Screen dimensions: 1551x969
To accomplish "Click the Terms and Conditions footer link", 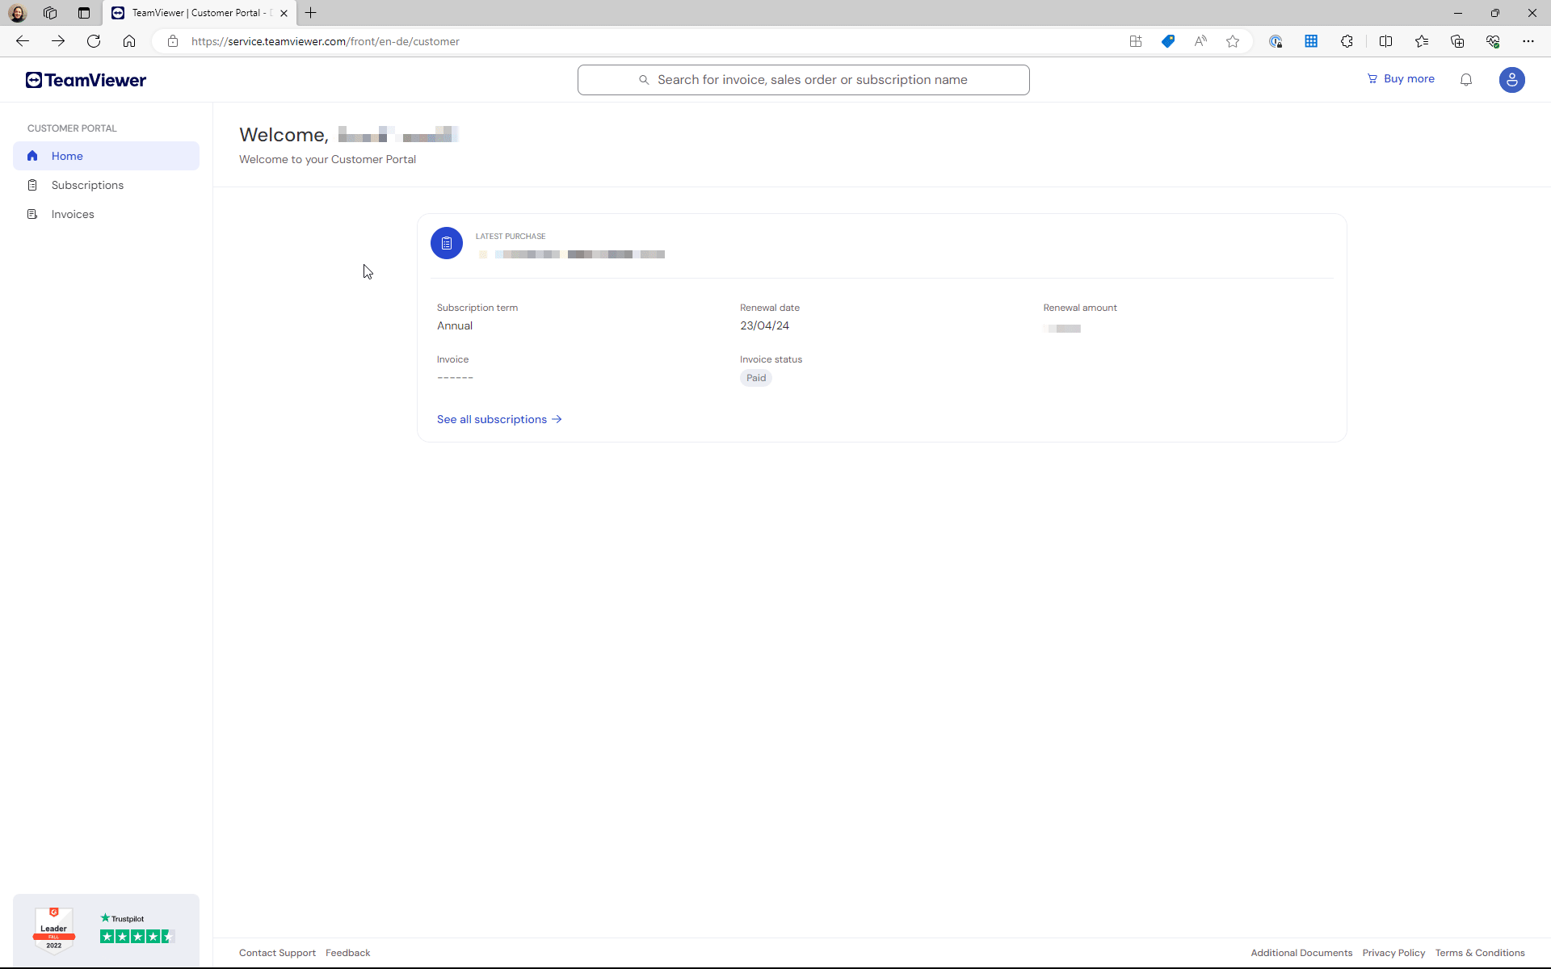I will coord(1481,952).
